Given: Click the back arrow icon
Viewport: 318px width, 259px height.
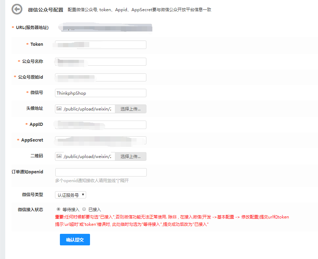Looking at the screenshot, I should coord(16,9).
